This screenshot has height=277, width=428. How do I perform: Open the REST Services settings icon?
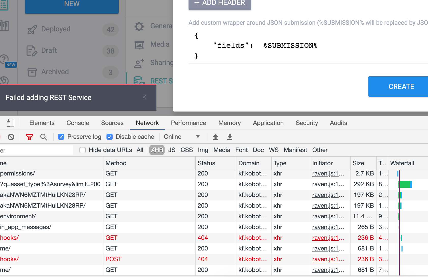(139, 81)
